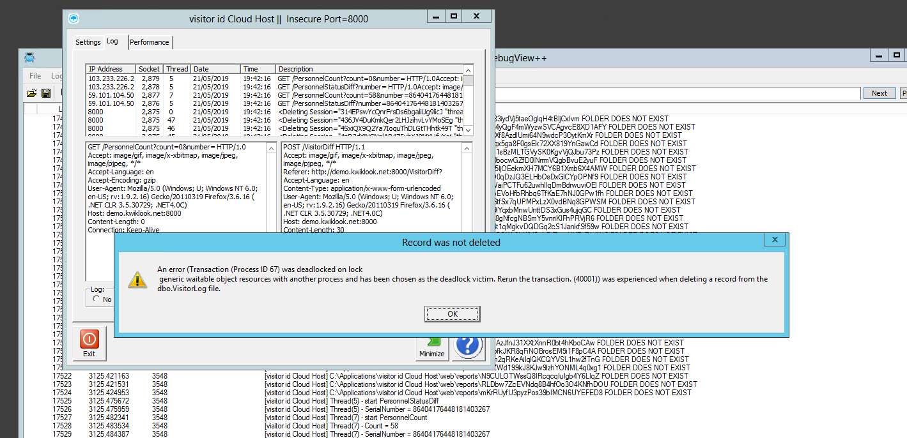The height and width of the screenshot is (438, 907).
Task: Switch to the Settings tab
Action: 88,42
